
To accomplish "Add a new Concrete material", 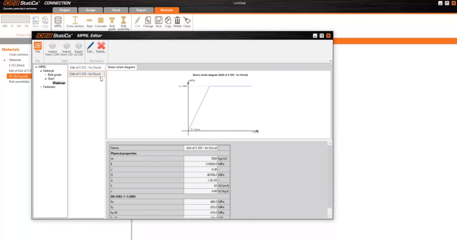I will point(101,22).
